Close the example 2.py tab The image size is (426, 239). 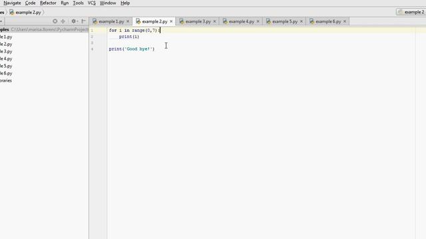[x=171, y=21]
